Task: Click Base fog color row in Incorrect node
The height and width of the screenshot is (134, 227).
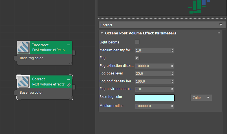Action: coord(45,58)
